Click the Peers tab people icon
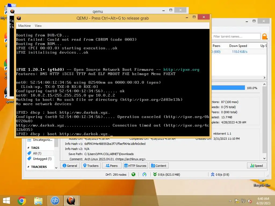 107,165
